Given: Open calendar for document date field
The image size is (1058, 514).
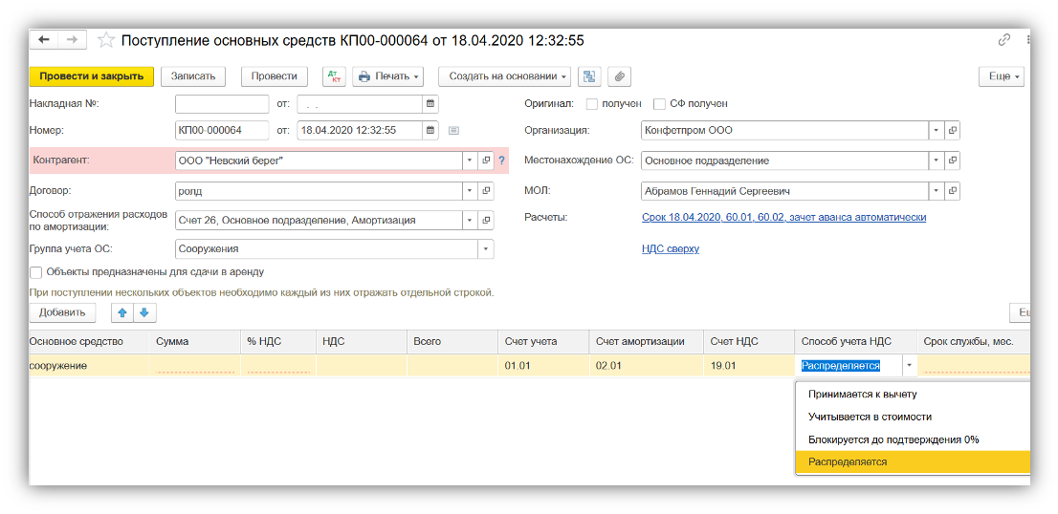Looking at the screenshot, I should [x=430, y=131].
